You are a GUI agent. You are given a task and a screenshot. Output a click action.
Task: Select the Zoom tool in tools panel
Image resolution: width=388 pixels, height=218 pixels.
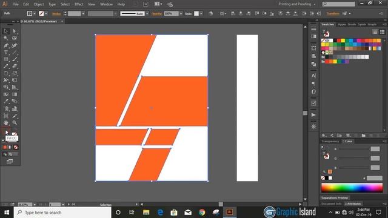click(15, 122)
